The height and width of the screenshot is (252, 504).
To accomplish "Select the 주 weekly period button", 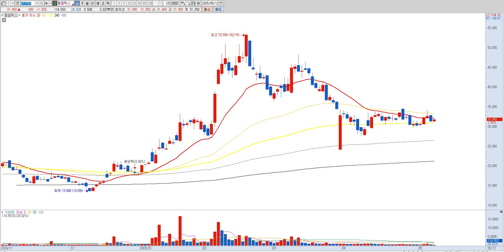I will tap(82, 3).
